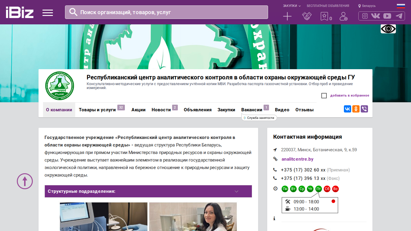The height and width of the screenshot is (231, 411).
Task: Open the lab equipment photo thumbnail
Action: (104, 217)
